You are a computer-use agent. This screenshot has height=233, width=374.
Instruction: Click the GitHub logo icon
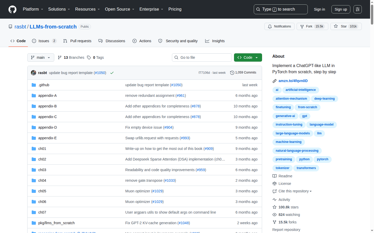[12, 9]
